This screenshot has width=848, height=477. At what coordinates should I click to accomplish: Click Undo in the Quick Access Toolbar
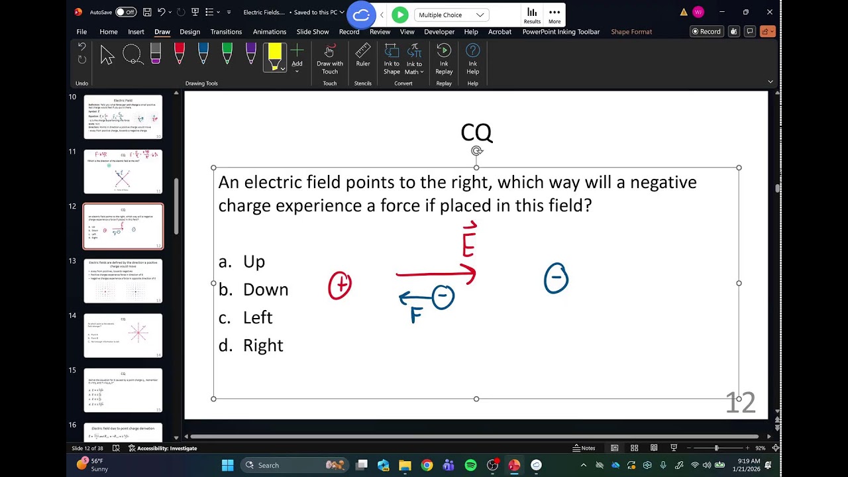tap(162, 12)
